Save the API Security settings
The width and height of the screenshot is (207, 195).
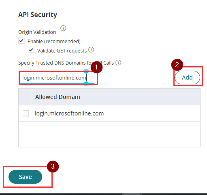(x=25, y=177)
